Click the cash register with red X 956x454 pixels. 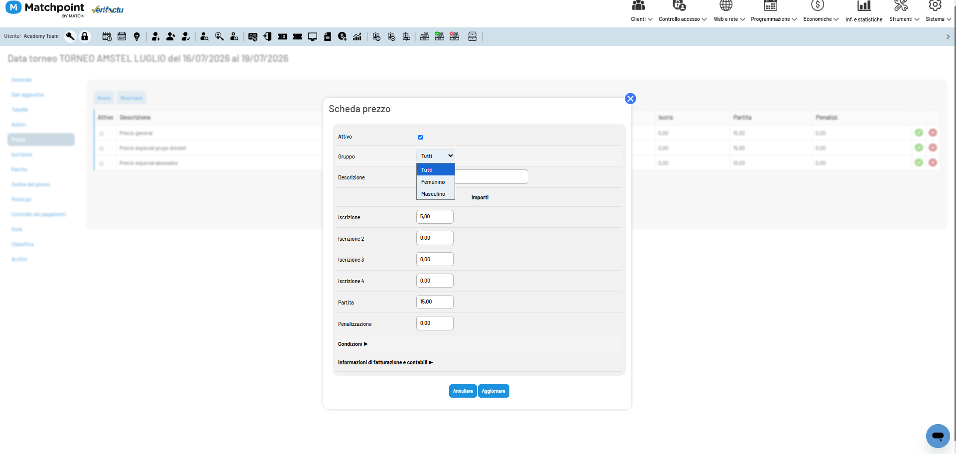(455, 36)
